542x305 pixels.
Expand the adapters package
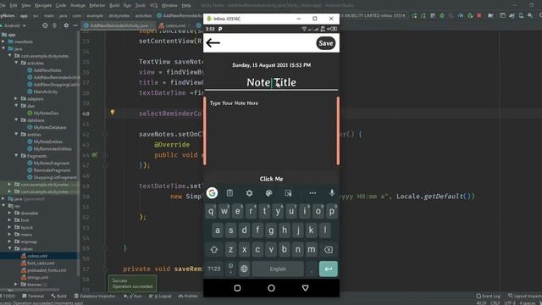(x=16, y=98)
